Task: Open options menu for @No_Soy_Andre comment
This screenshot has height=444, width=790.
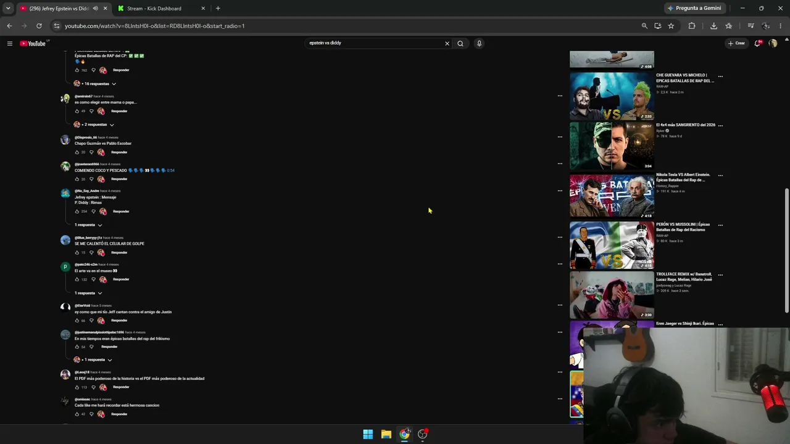Action: tap(560, 191)
